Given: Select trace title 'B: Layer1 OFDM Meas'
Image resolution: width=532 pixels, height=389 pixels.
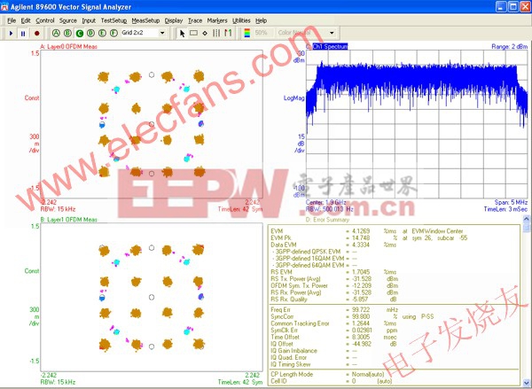Looking at the screenshot, I should pyautogui.click(x=68, y=220).
